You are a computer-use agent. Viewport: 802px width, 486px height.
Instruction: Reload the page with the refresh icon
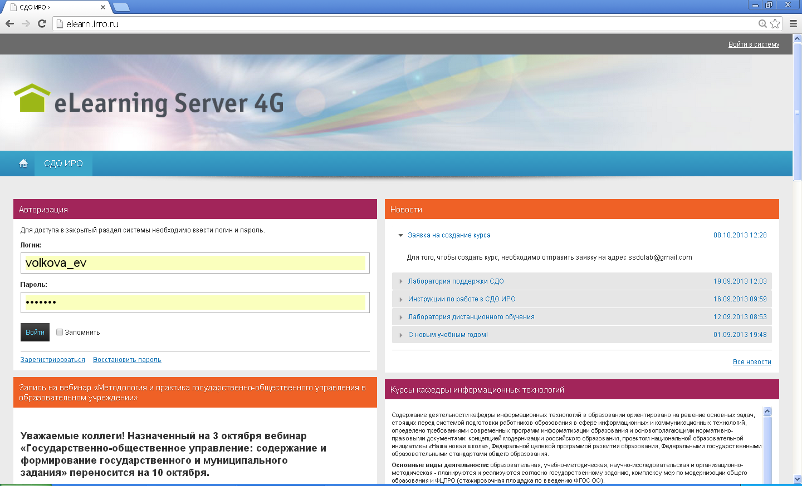pyautogui.click(x=42, y=23)
